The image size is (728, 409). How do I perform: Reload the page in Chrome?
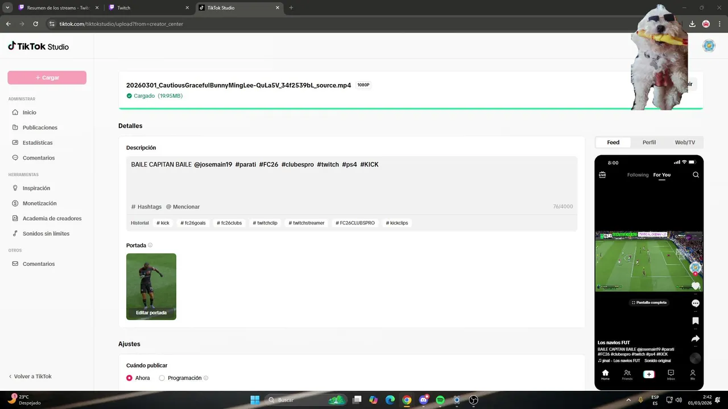click(35, 24)
